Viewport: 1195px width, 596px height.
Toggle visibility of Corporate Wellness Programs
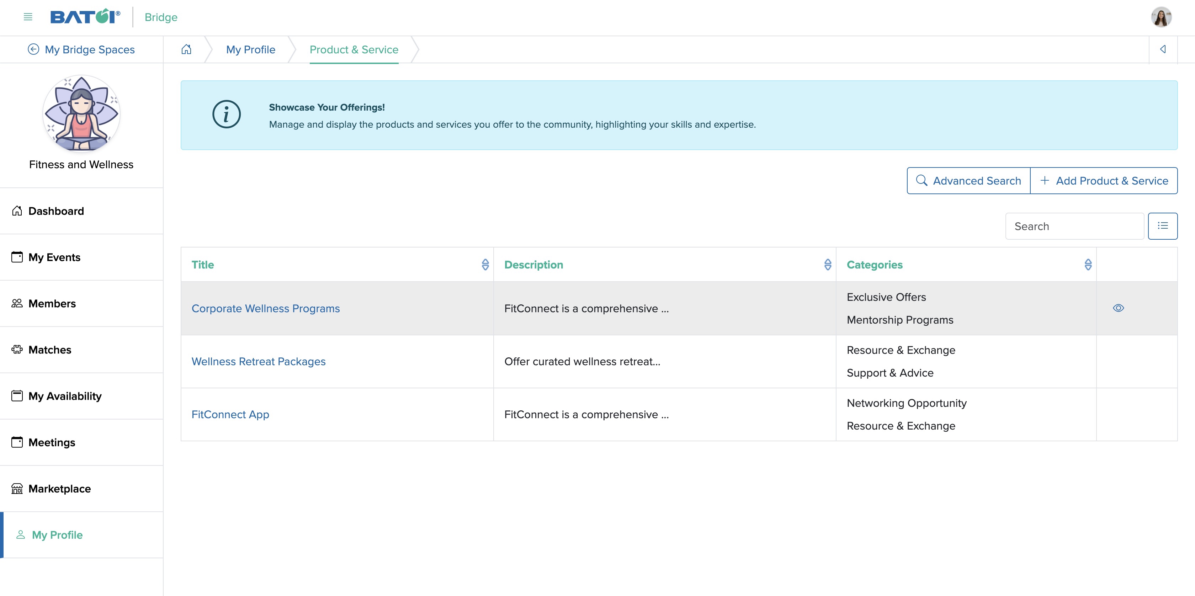(1118, 308)
